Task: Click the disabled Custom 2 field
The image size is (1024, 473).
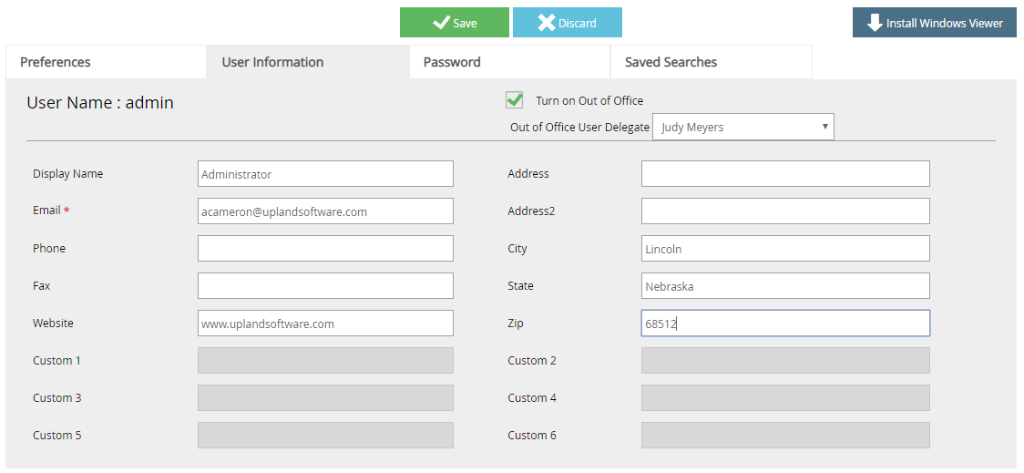Action: click(x=785, y=361)
